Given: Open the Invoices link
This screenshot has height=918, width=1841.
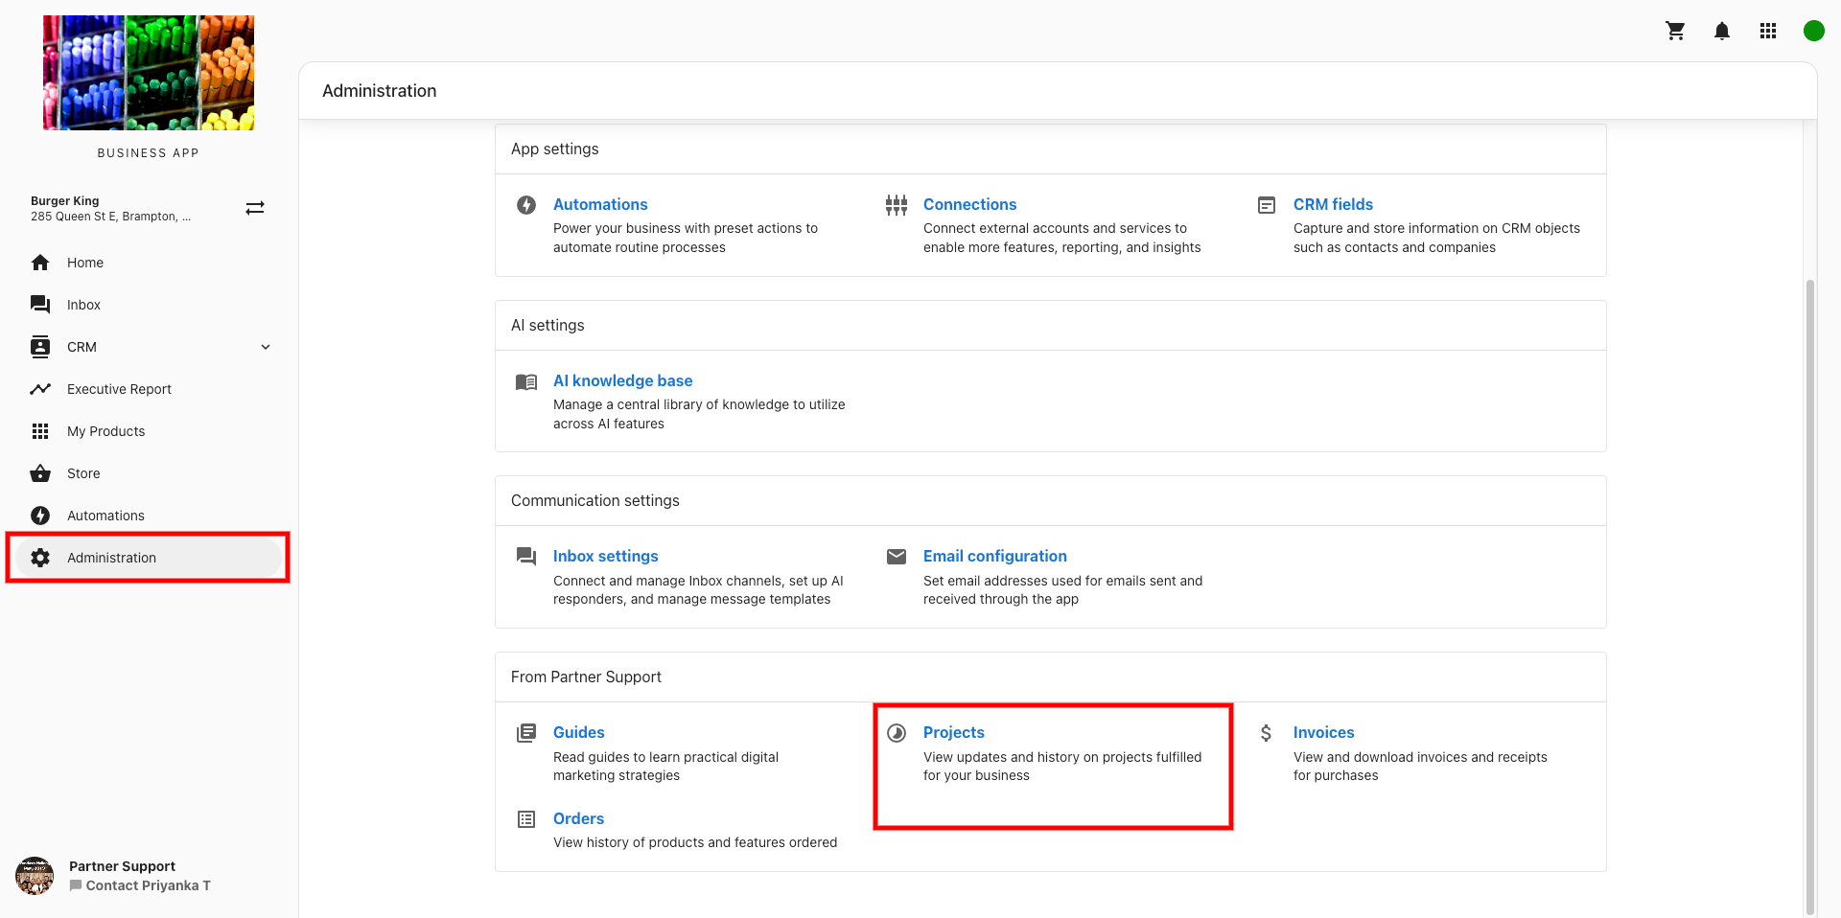Looking at the screenshot, I should pyautogui.click(x=1323, y=732).
